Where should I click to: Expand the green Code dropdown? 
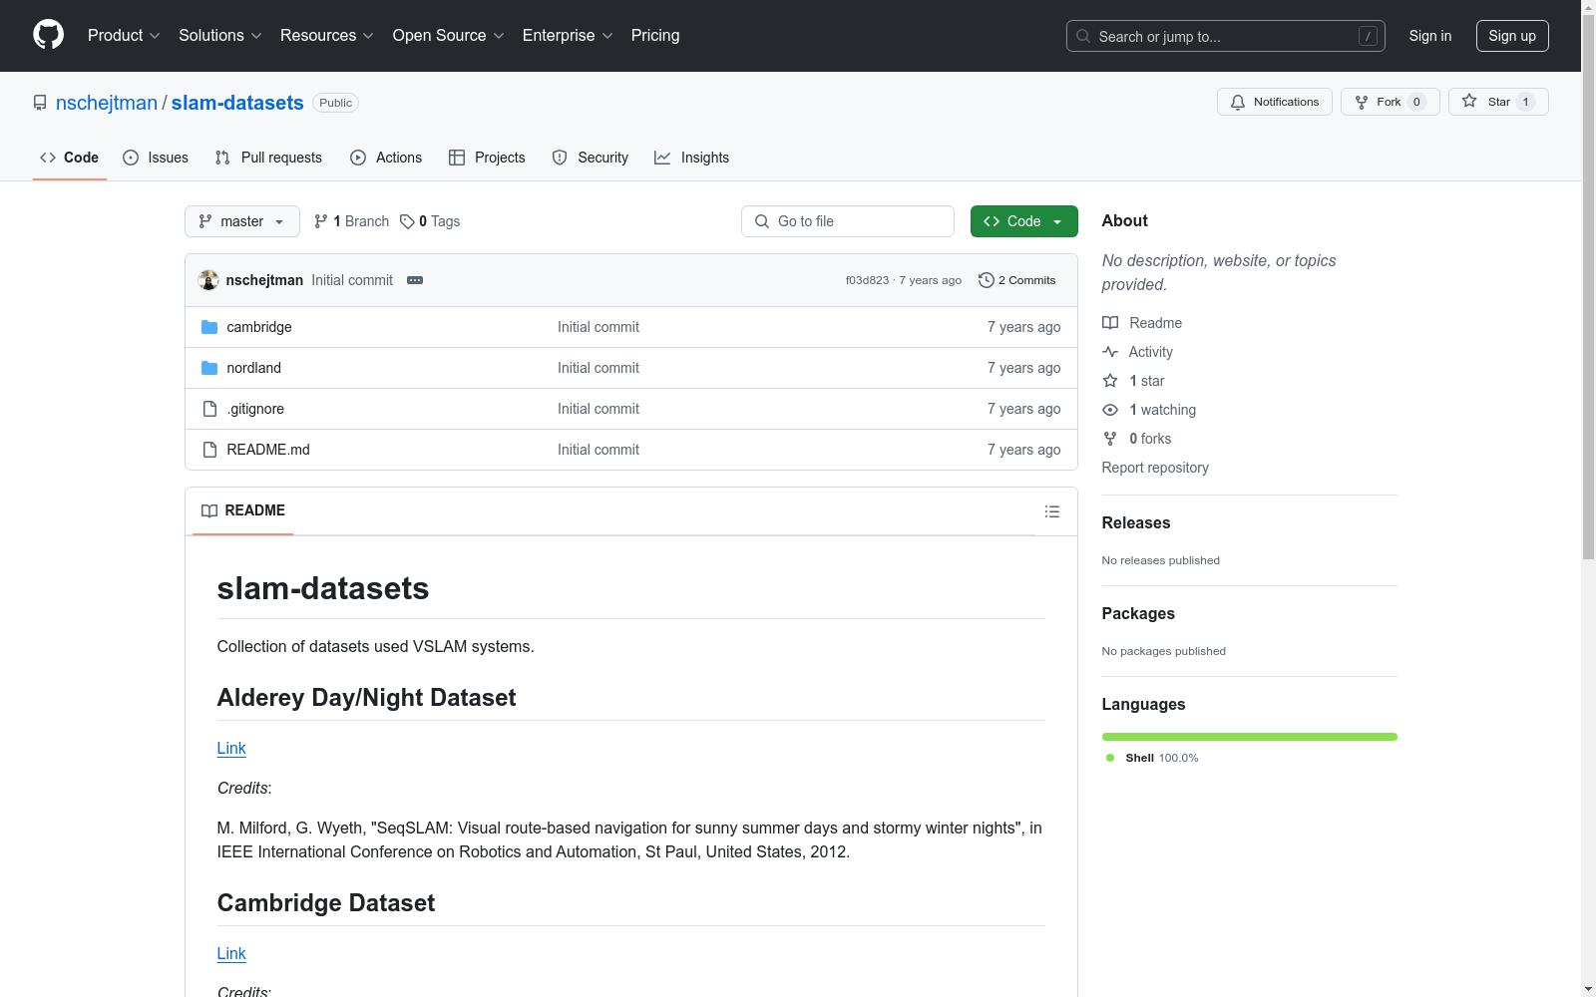coord(1023,221)
